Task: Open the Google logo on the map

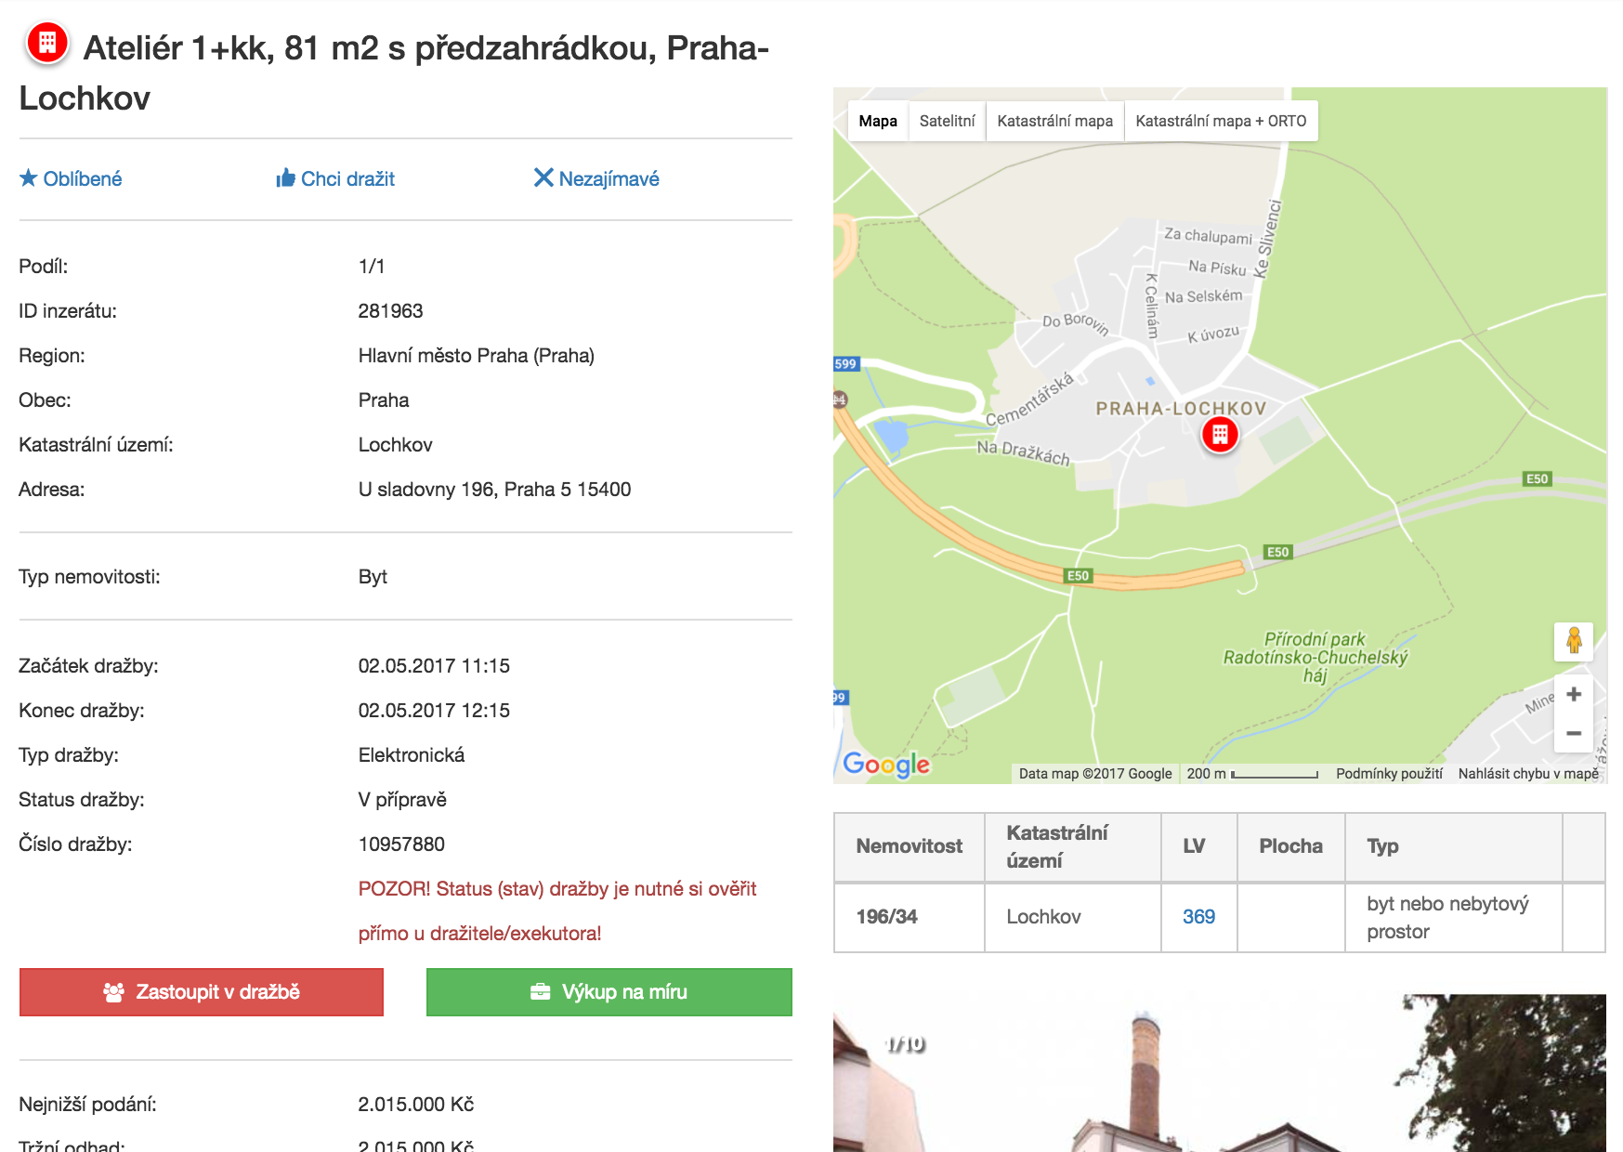Action: tap(886, 764)
